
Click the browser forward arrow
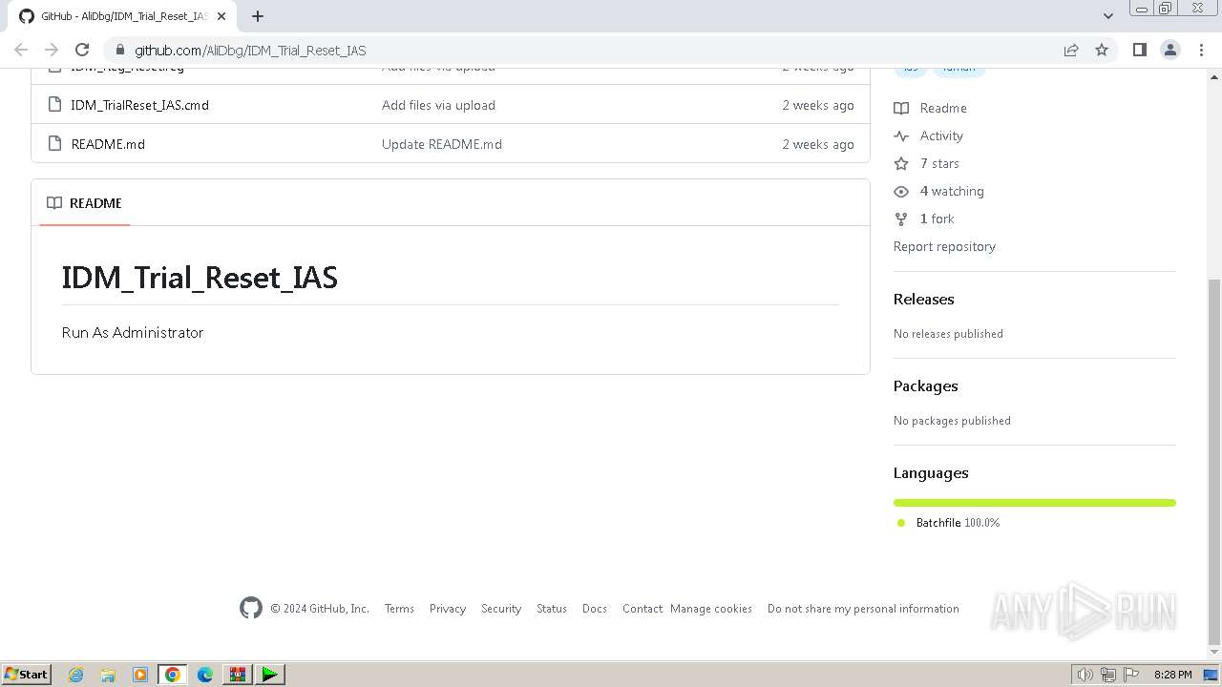tap(52, 50)
